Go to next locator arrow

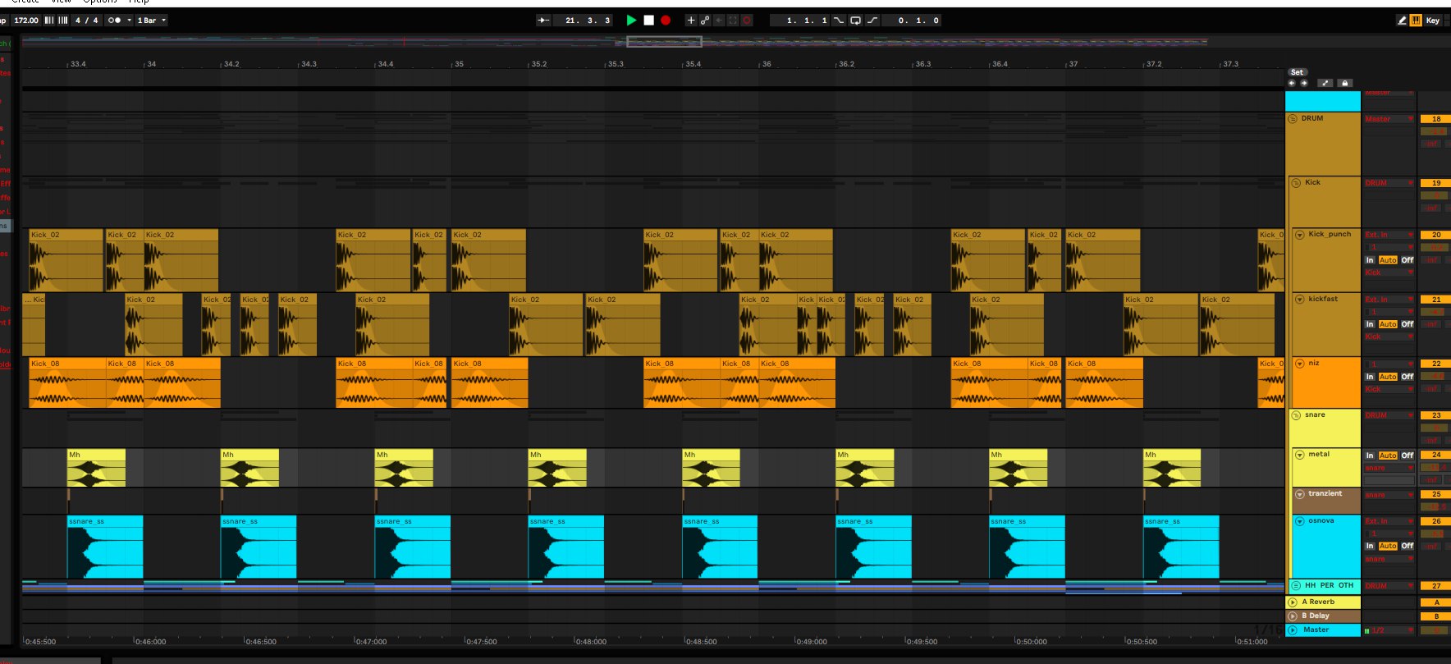[1303, 83]
